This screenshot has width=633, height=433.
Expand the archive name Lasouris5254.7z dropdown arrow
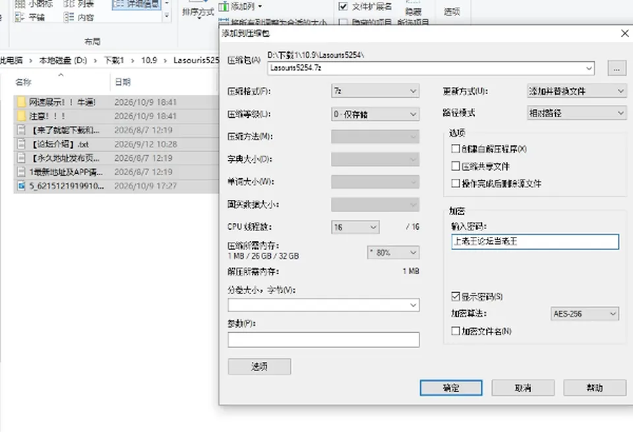(x=589, y=68)
